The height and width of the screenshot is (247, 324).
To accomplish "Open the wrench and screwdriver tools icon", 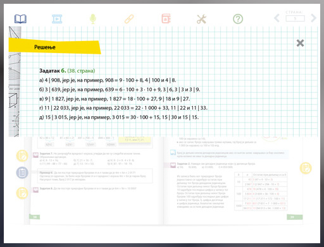I will pyautogui.click(x=201, y=19).
